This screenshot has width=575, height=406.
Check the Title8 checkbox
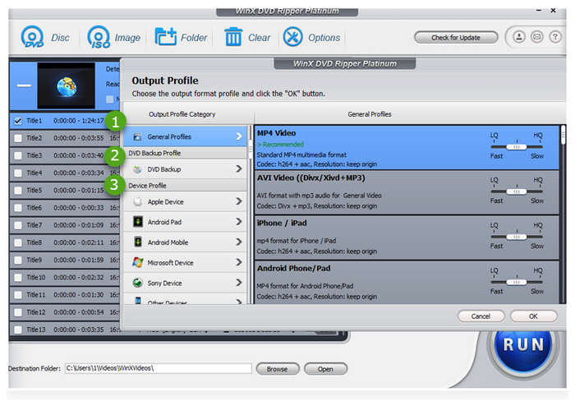pyautogui.click(x=17, y=242)
